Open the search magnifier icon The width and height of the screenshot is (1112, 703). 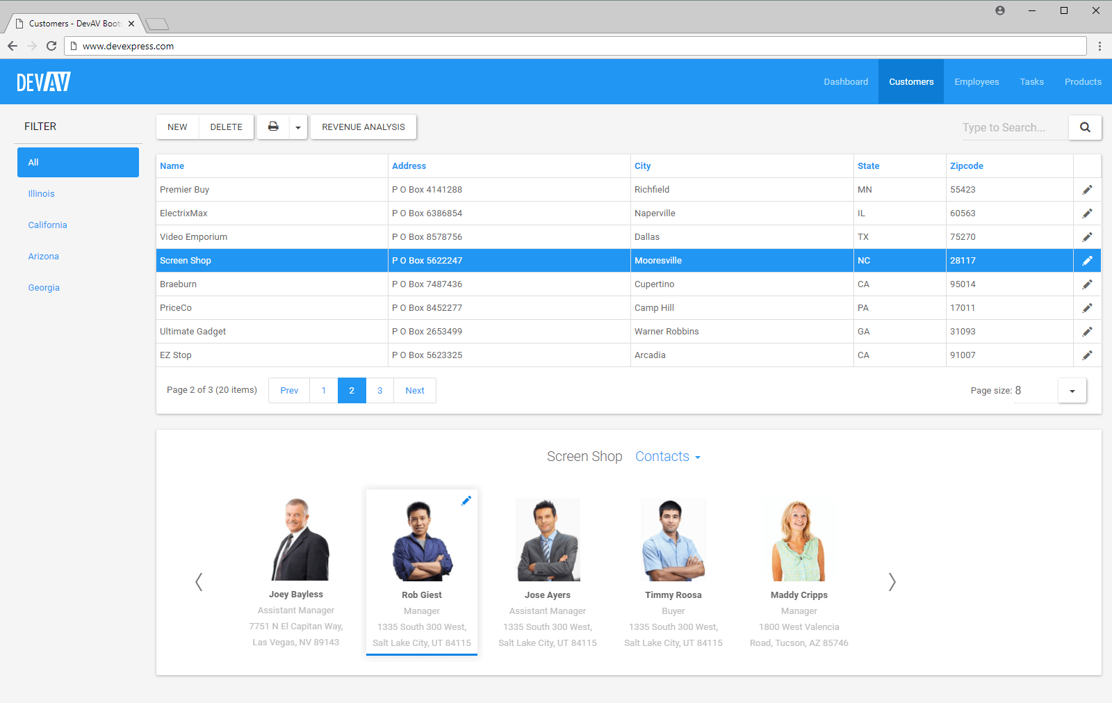click(1084, 127)
